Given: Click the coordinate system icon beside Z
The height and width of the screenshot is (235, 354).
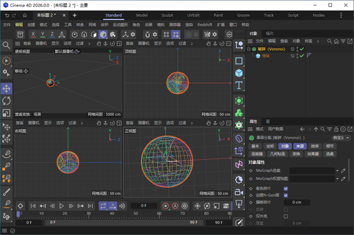Looking at the screenshot, I should pyautogui.click(x=61, y=35).
